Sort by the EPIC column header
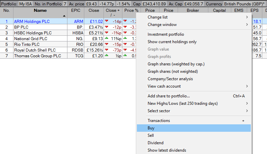 pos(76,11)
